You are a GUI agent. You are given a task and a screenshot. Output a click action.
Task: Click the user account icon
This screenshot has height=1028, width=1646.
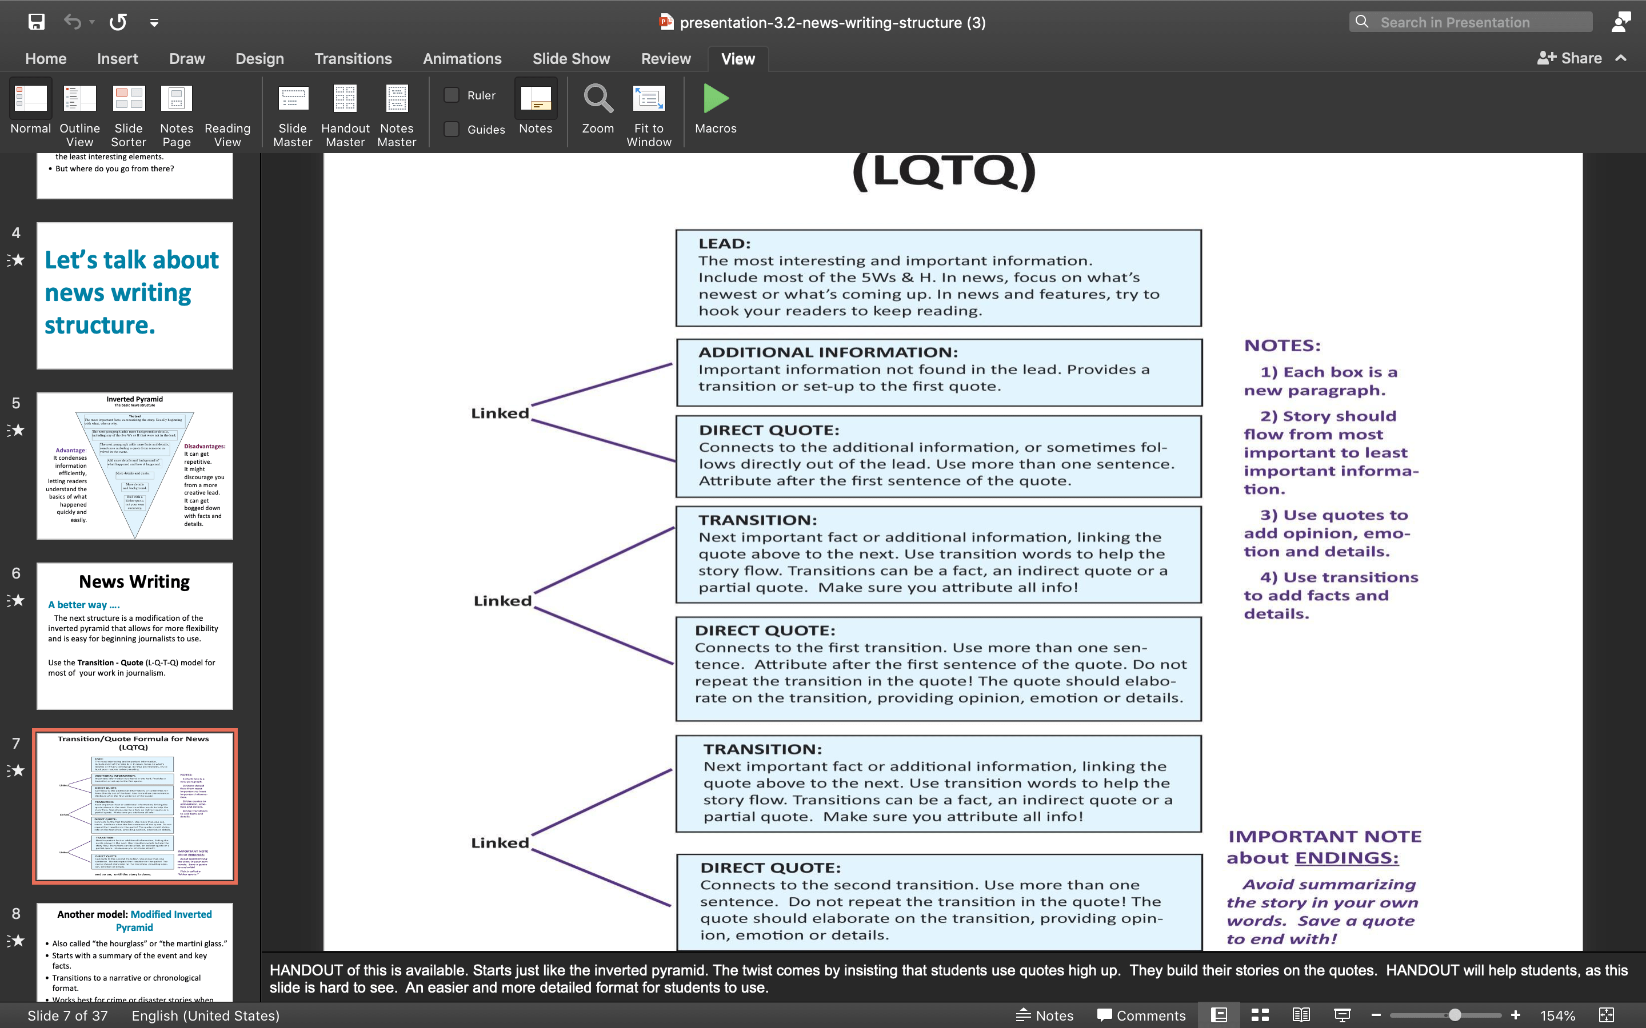click(x=1621, y=22)
